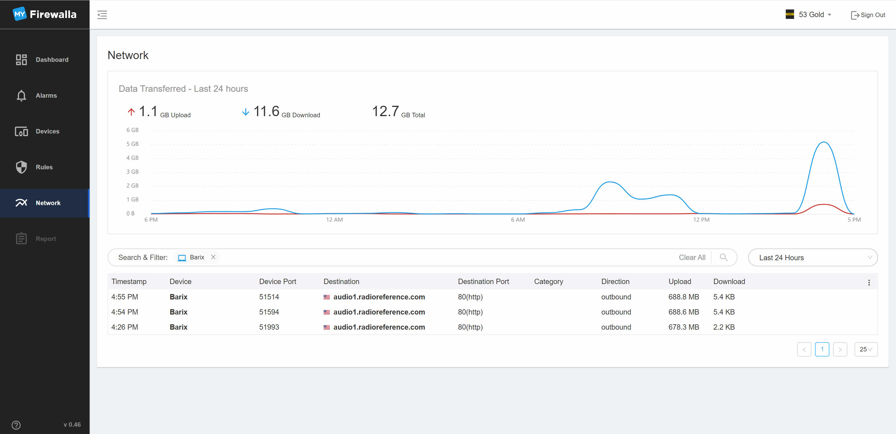This screenshot has height=434, width=896.
Task: Click the Search & Filter input field
Action: (417, 257)
